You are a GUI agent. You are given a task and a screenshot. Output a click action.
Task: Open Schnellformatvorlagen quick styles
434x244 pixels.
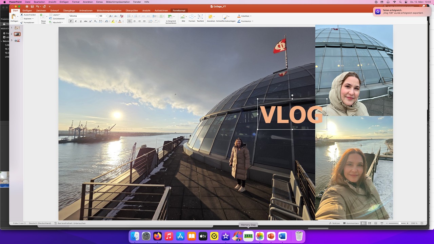point(226,18)
